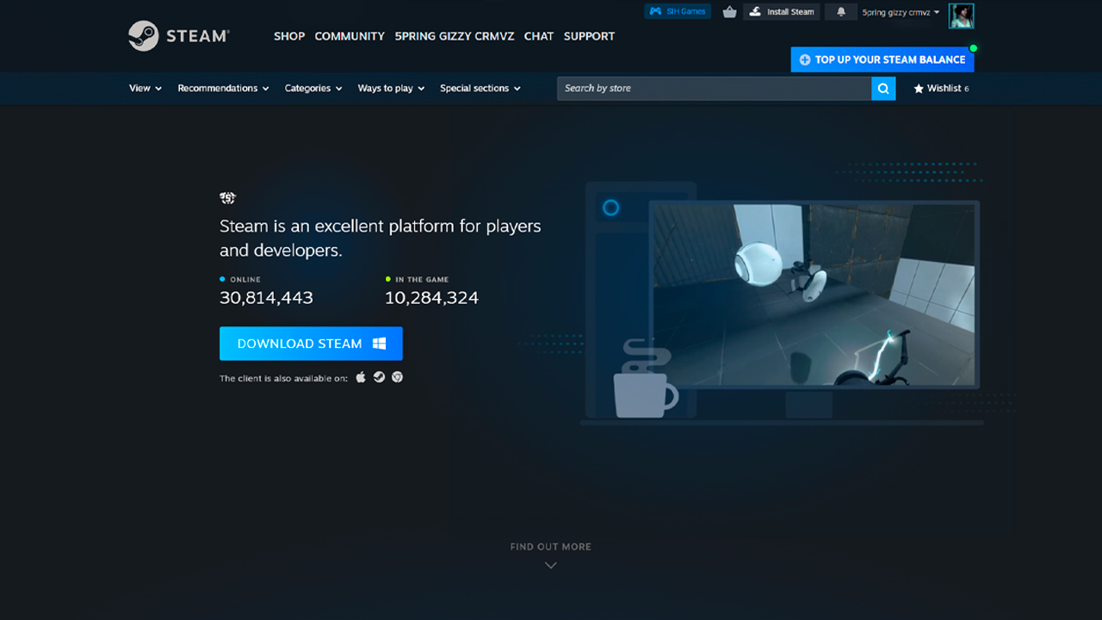Screen dimensions: 1102x620
Task: Open the SUPPORT menu item
Action: (x=589, y=36)
